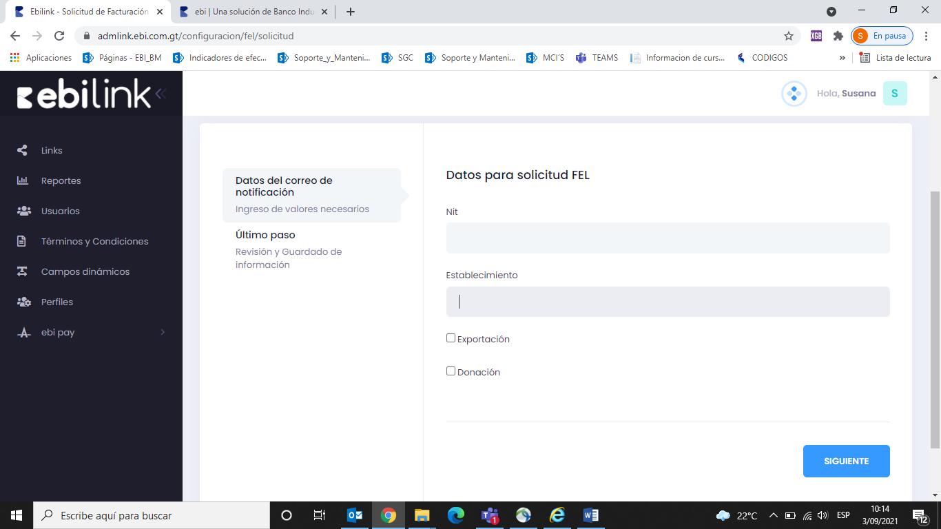This screenshot has height=529, width=941.
Task: Select Datos del correo de notificación step
Action: [x=311, y=195]
